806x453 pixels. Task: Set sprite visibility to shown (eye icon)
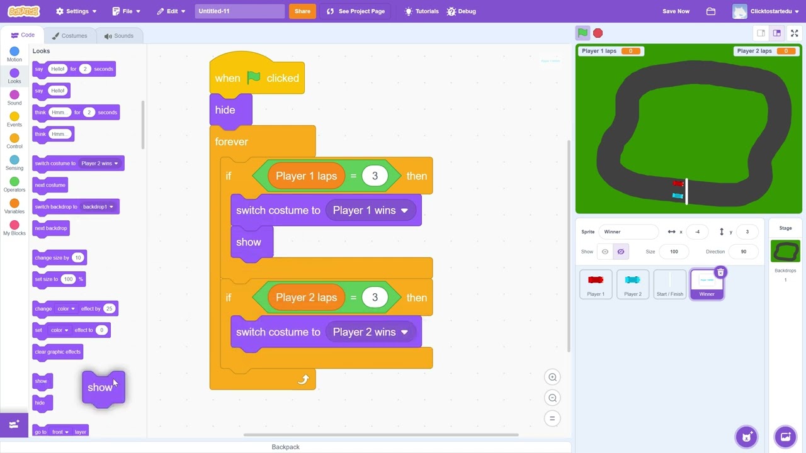tap(605, 252)
